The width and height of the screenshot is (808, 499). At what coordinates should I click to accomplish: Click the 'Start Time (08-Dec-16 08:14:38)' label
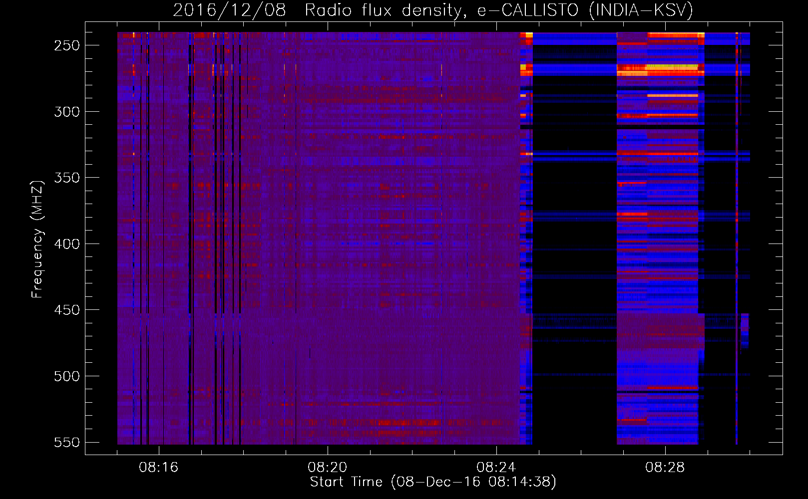click(433, 482)
